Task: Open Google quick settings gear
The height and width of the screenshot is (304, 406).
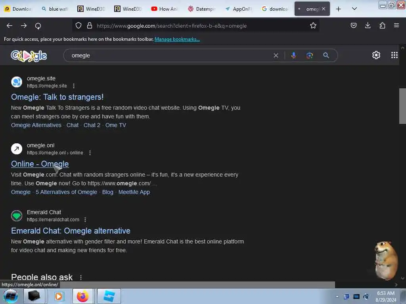Action: point(376,55)
